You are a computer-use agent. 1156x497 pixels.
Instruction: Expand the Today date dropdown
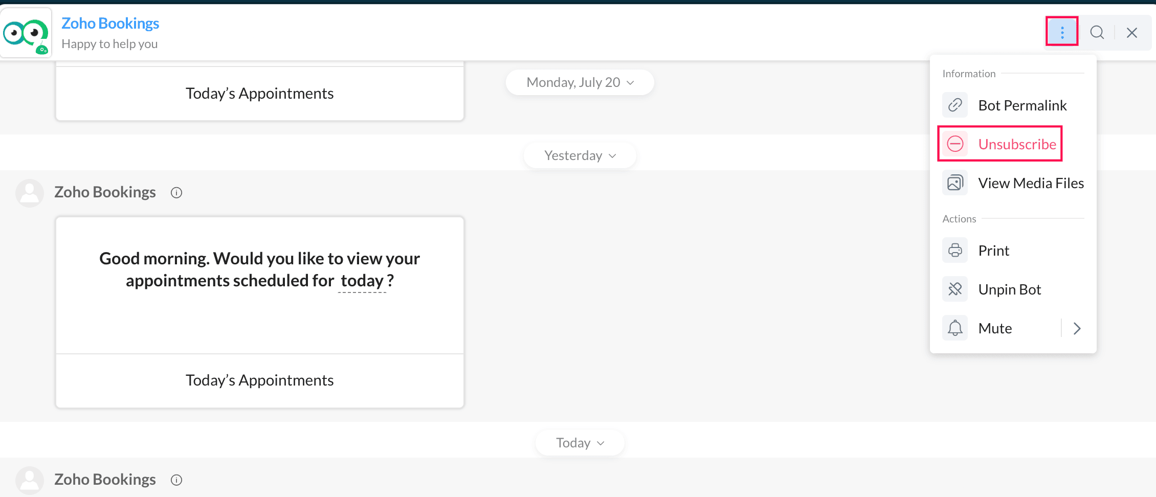coord(580,443)
